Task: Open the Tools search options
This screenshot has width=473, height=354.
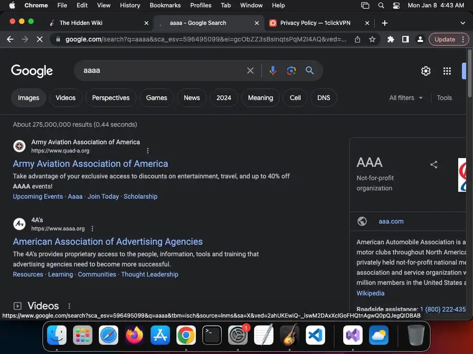Action: [x=444, y=98]
